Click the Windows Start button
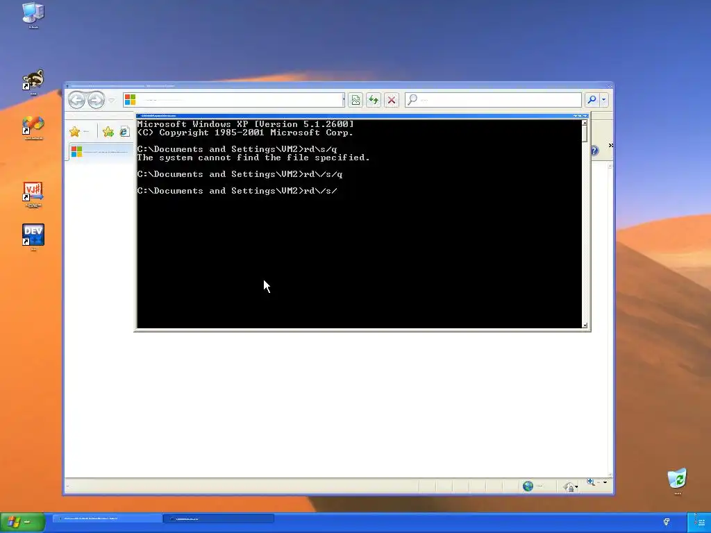This screenshot has width=711, height=533. click(23, 522)
